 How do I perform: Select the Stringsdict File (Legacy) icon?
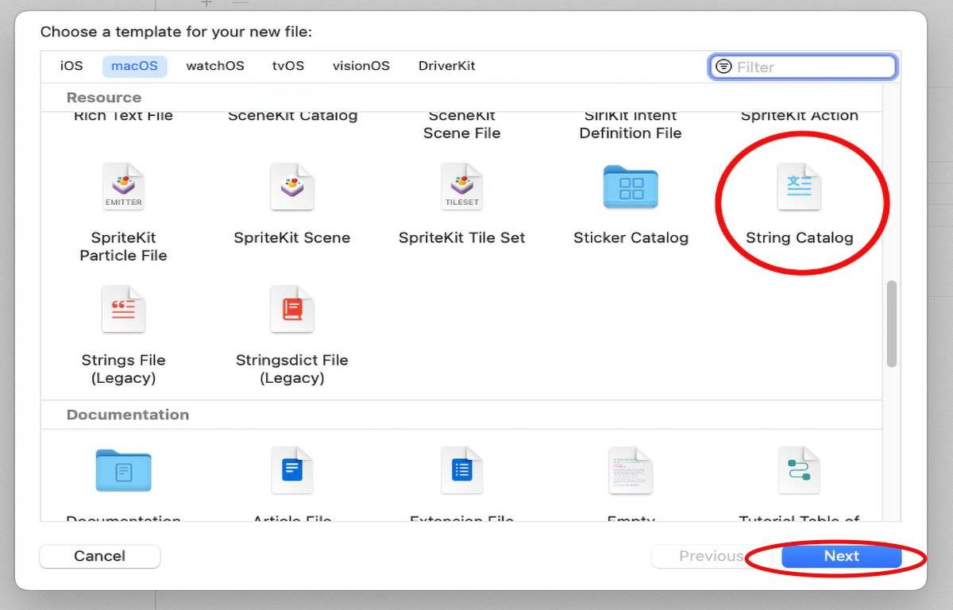coord(291,310)
